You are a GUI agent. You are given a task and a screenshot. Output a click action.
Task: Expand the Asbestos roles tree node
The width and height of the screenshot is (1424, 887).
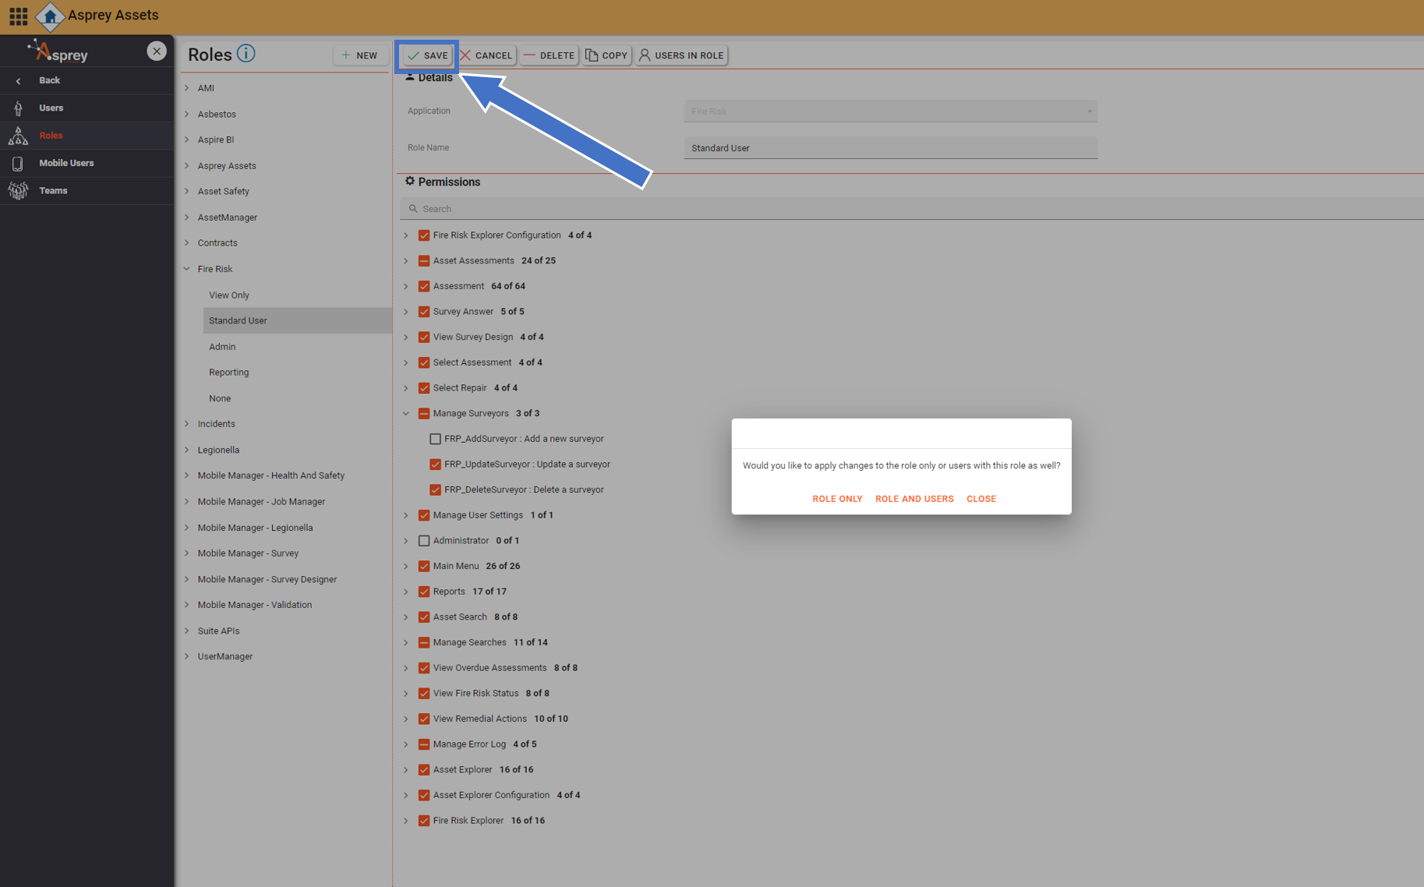pyautogui.click(x=187, y=115)
